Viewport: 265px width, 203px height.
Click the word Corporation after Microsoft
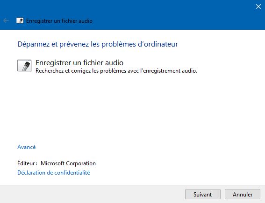[81, 163]
